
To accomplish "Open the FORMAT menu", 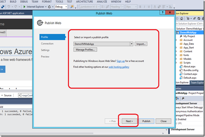I will [x=47, y=2].
